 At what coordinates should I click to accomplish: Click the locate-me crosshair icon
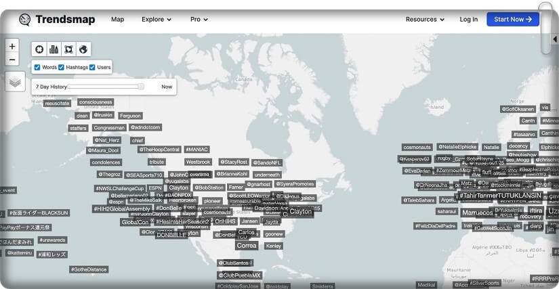[x=39, y=49]
